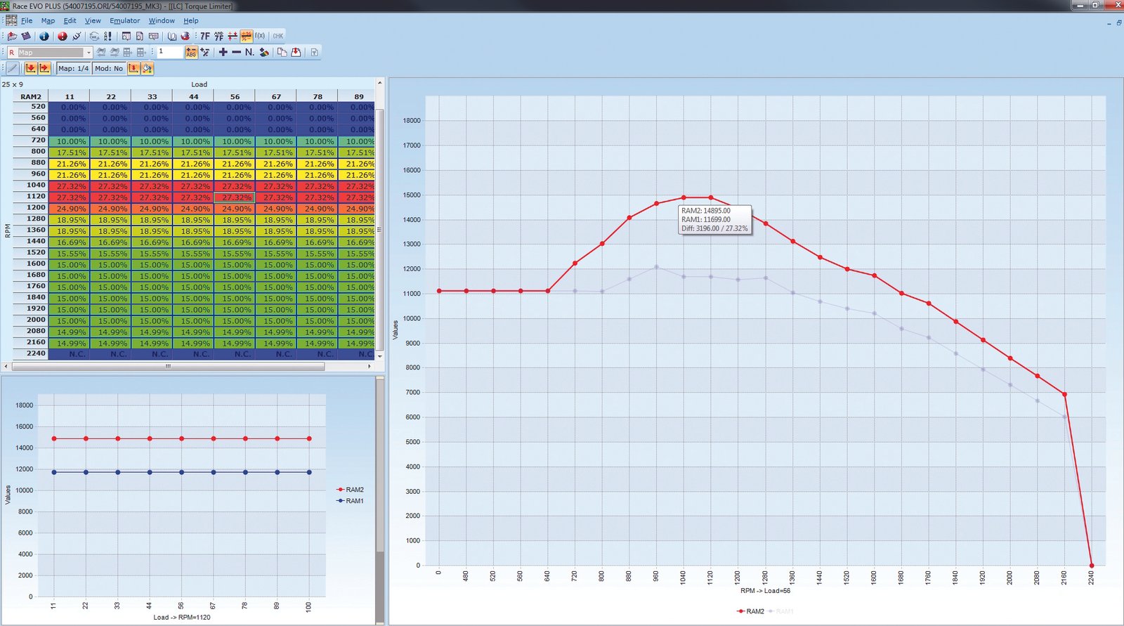Click the open file folder icon
This screenshot has height=626, width=1124.
coord(12,36)
